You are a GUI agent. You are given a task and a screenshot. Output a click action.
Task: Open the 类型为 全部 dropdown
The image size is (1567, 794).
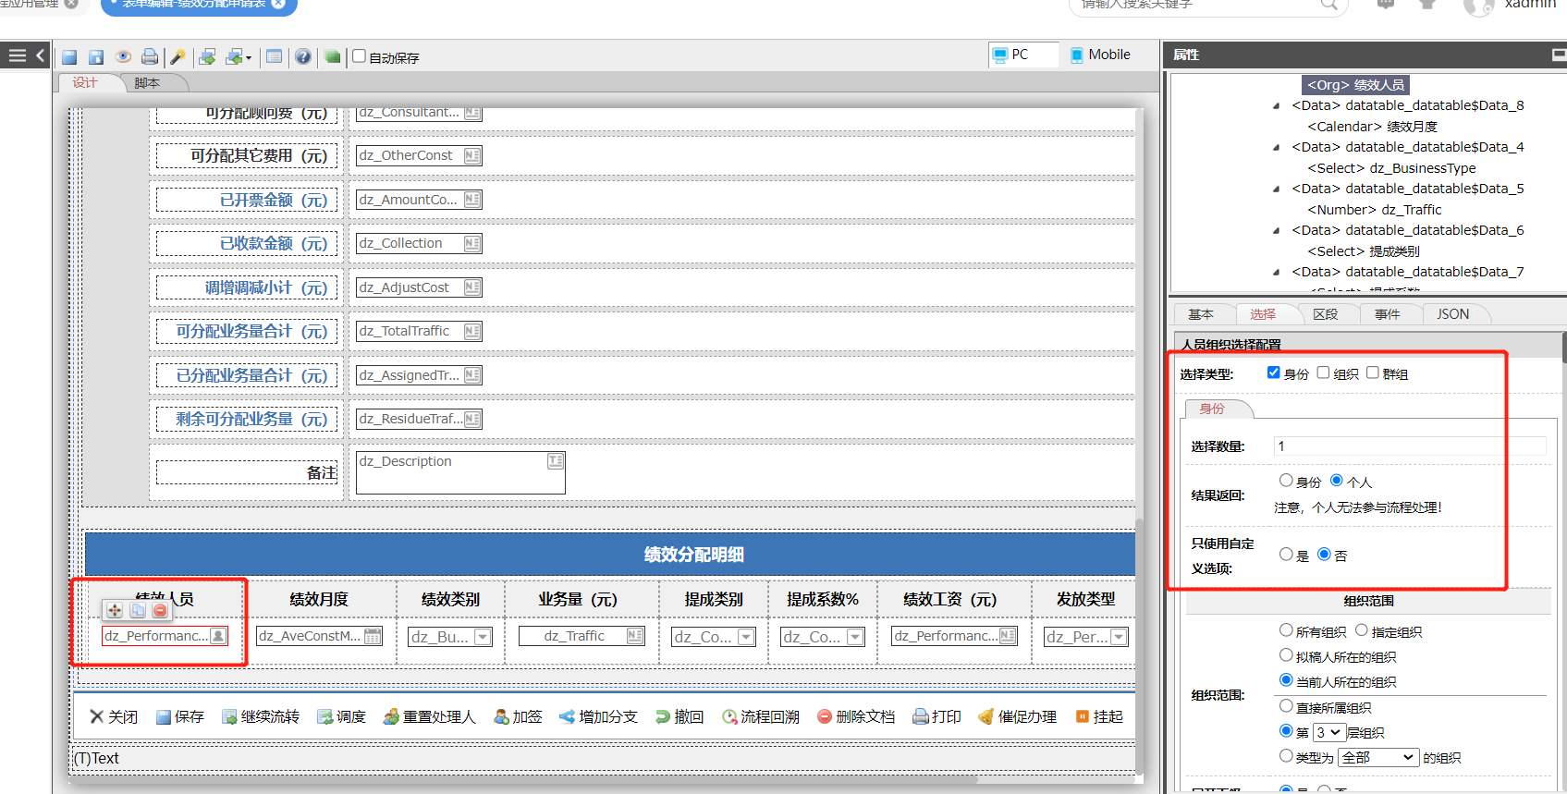[x=1378, y=757]
